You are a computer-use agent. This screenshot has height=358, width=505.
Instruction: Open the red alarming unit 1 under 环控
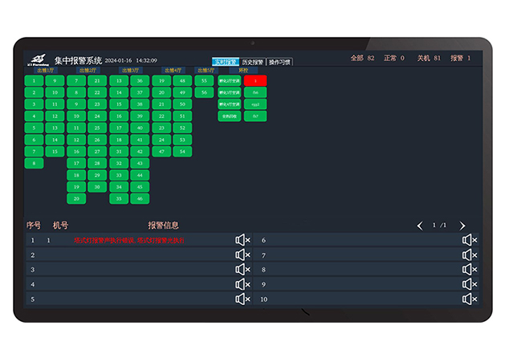255,81
